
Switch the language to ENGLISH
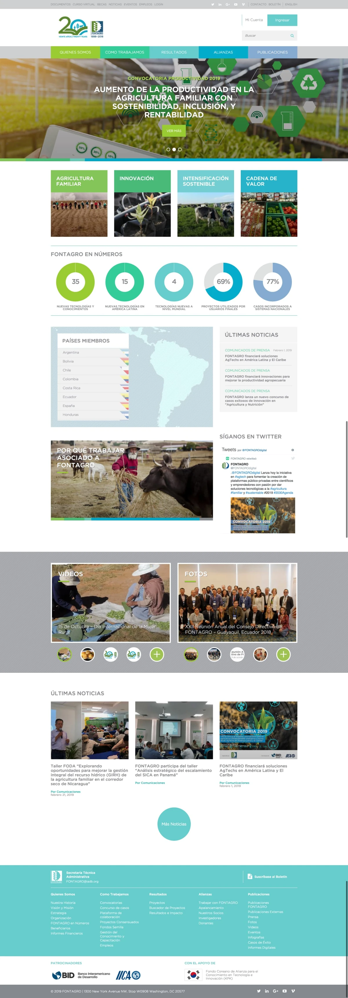point(291,4)
